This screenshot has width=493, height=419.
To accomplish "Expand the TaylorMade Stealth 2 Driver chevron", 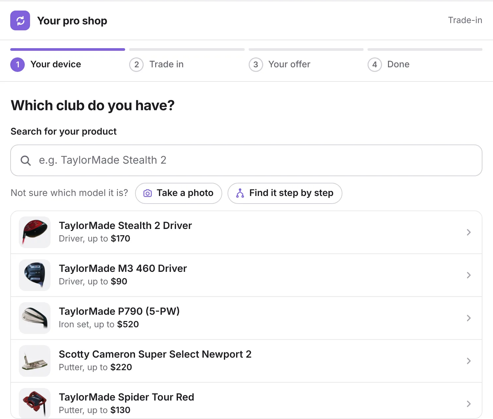I will click(x=469, y=232).
